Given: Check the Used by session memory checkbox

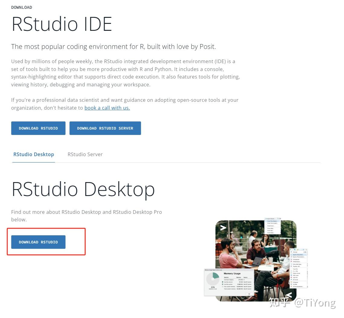Looking at the screenshot, I should pos(222,282).
